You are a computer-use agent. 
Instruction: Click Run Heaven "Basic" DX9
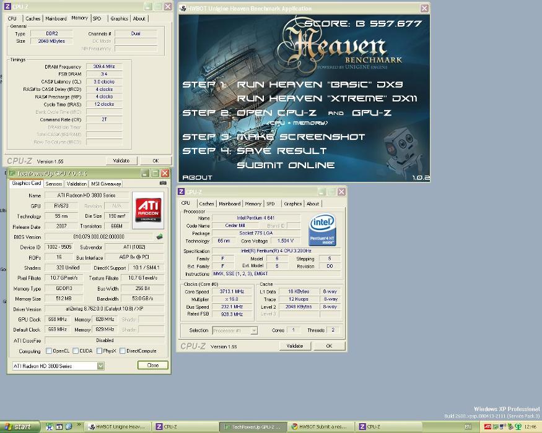320,85
